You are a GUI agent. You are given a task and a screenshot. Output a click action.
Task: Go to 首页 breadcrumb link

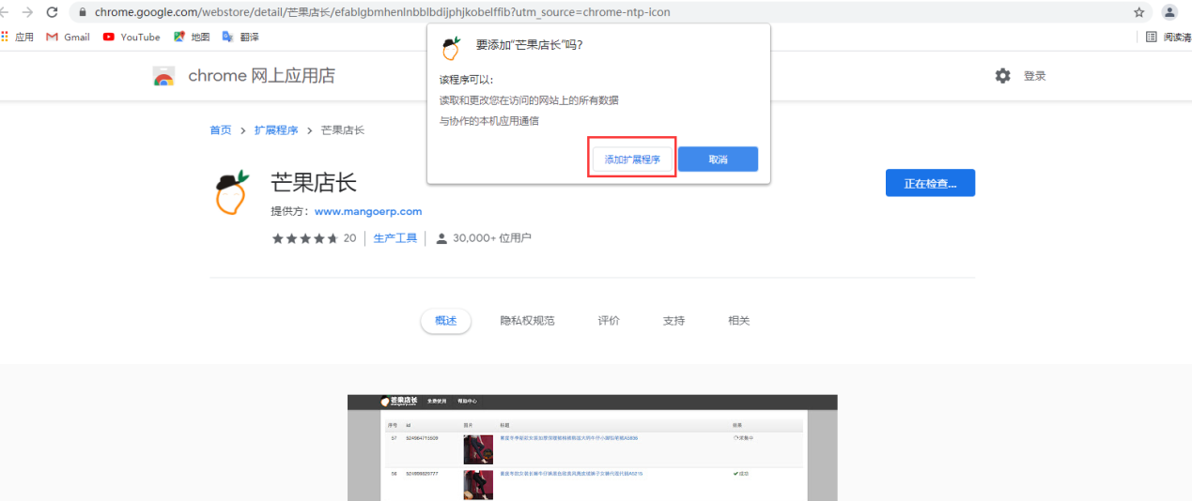click(x=220, y=130)
